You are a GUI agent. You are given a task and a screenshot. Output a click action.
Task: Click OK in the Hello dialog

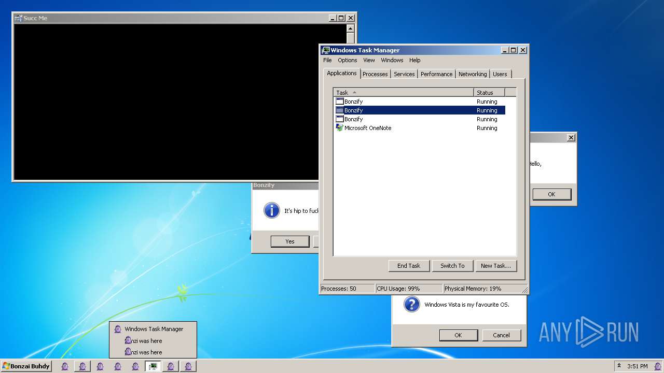pos(551,194)
